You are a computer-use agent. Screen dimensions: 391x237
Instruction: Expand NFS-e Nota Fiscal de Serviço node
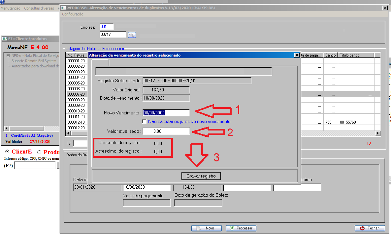(x=8, y=56)
